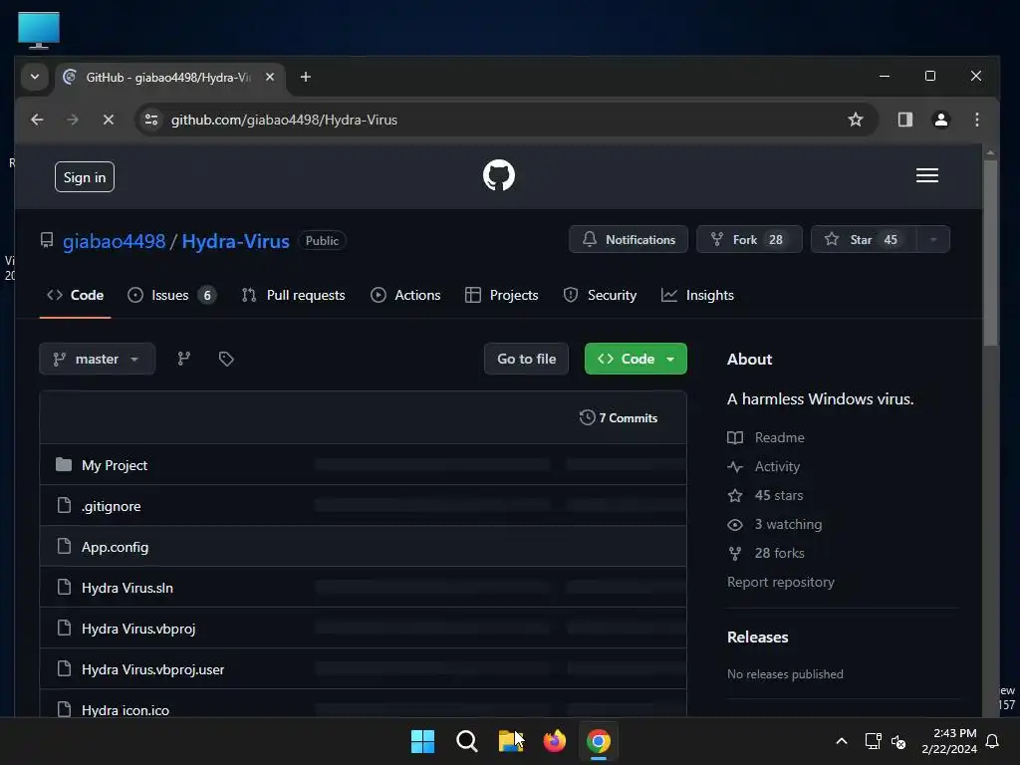
Task: Fork the repository with Fork button
Action: coord(749,239)
